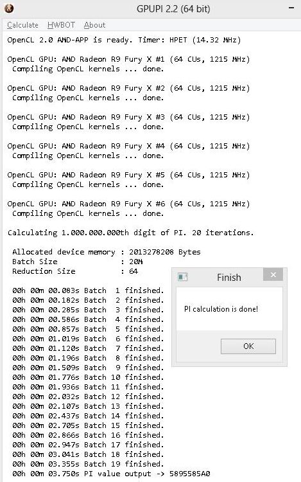Viewport: 301px width, 482px height.
Task: Open the HWBOT menu
Action: 62,25
